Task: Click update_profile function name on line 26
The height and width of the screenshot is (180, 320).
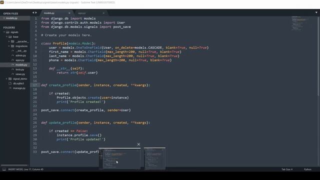Action: [62, 122]
